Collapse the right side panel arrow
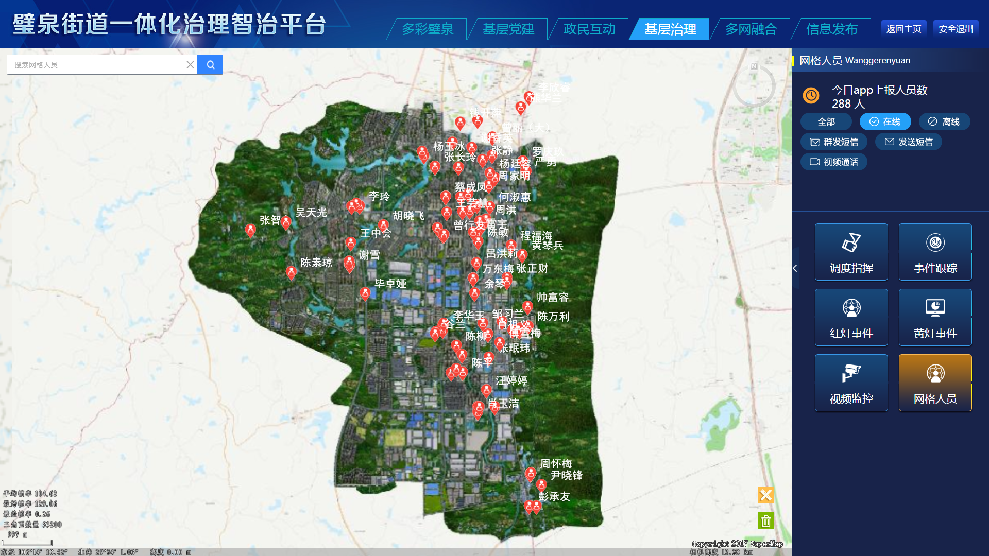The width and height of the screenshot is (989, 556). click(x=795, y=268)
